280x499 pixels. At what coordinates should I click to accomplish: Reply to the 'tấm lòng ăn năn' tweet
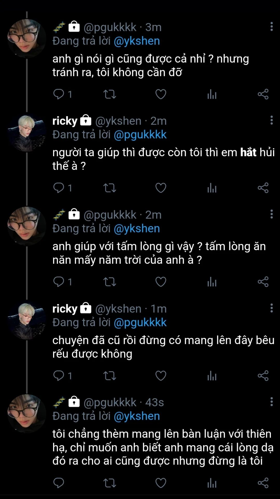pyautogui.click(x=59, y=282)
